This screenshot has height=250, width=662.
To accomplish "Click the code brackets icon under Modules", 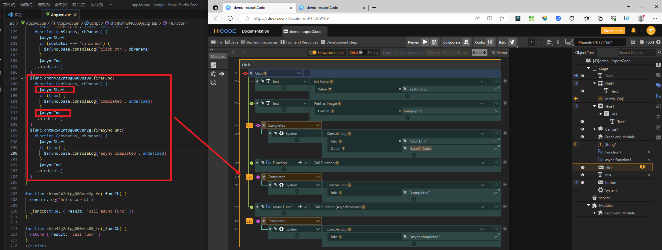I will [x=222, y=74].
